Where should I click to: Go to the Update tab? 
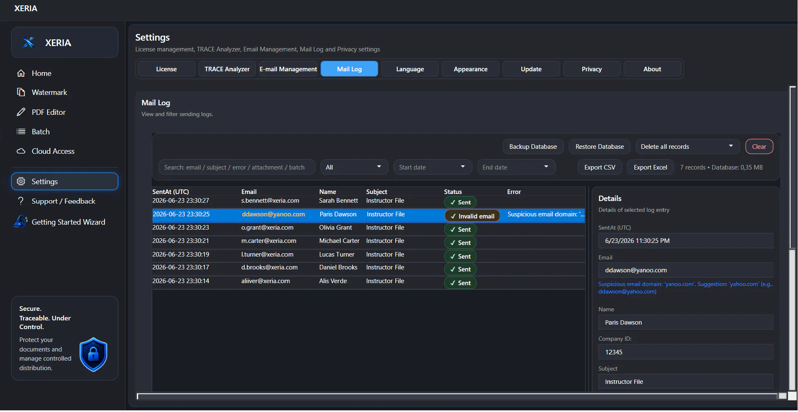click(531, 69)
